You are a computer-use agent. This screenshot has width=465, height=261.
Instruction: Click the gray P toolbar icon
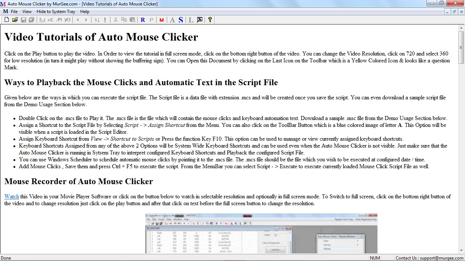pos(151,20)
